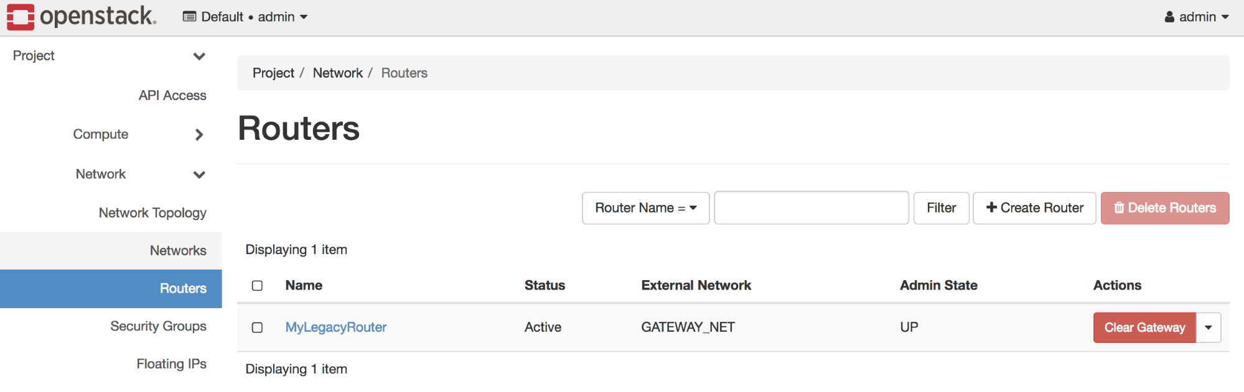
Task: Open the admin user menu
Action: pos(1197,17)
